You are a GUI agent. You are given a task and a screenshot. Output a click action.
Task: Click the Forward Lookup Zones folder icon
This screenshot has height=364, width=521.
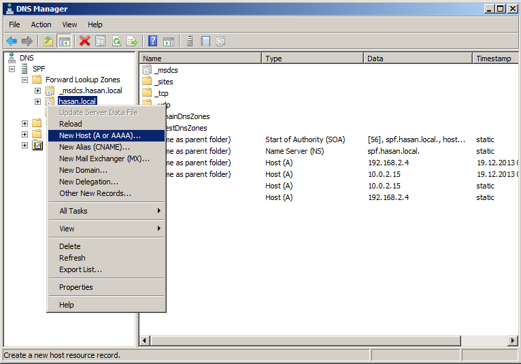click(x=37, y=80)
